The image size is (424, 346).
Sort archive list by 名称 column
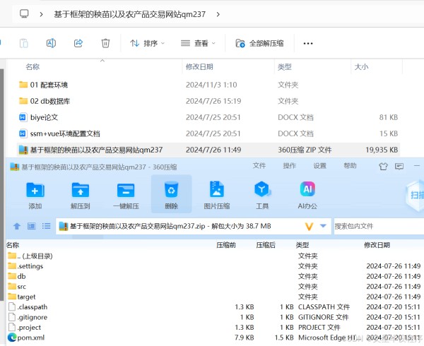[x=13, y=245]
